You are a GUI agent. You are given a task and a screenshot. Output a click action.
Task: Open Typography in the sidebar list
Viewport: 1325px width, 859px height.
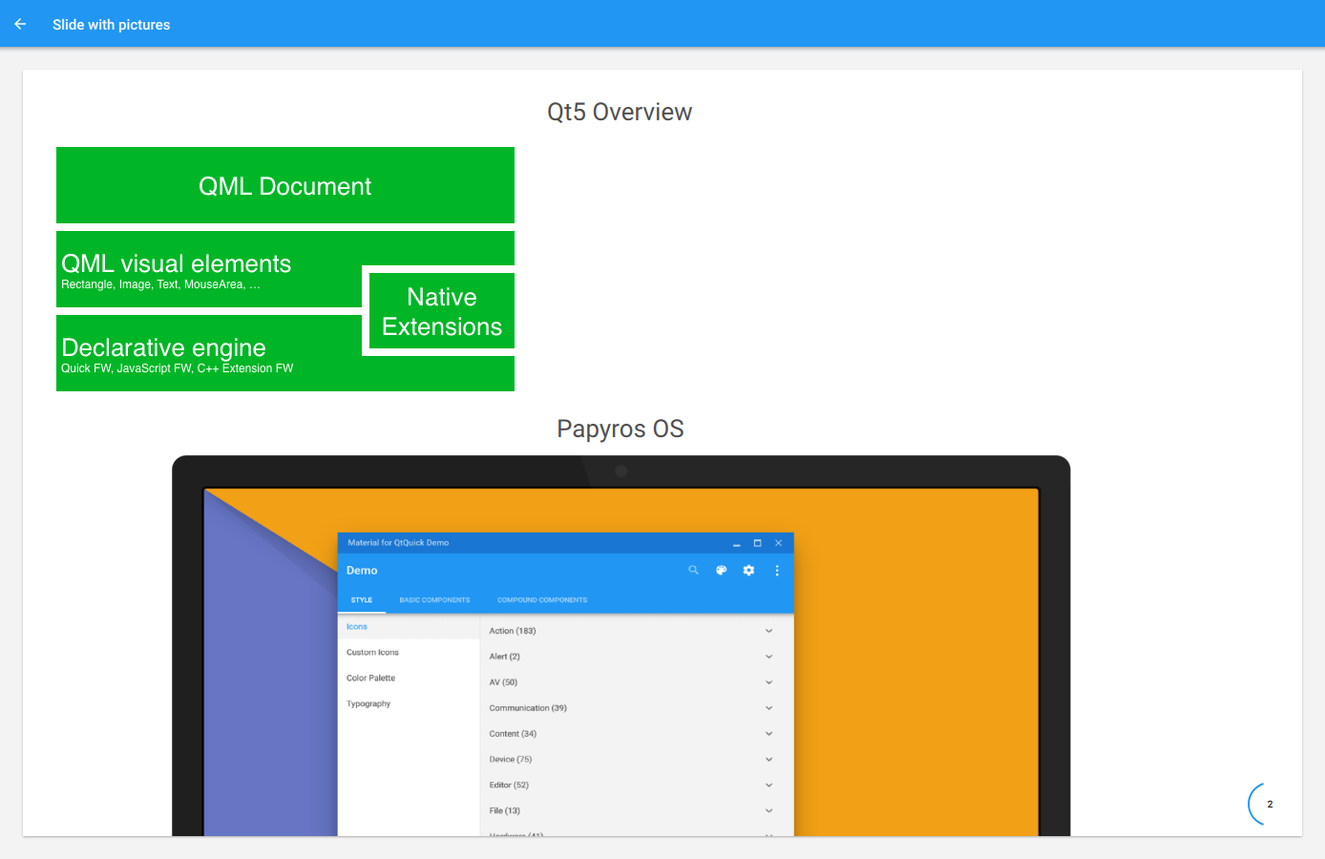click(369, 704)
